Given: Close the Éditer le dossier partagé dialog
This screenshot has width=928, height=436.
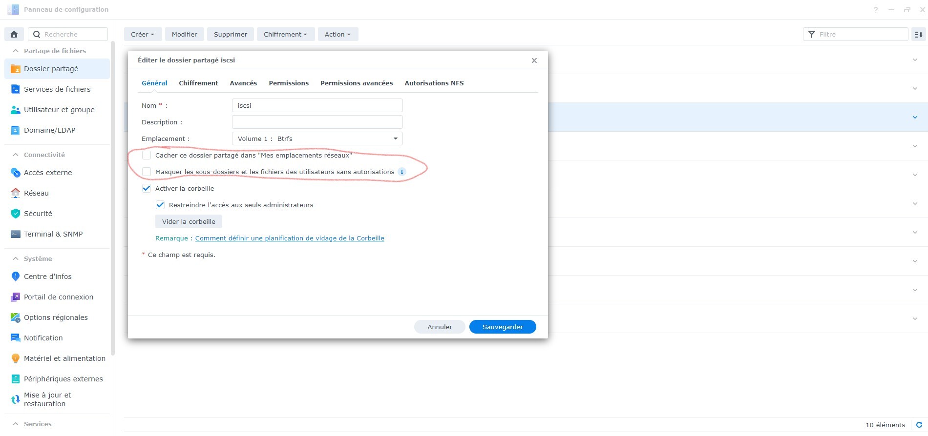Looking at the screenshot, I should pyautogui.click(x=534, y=60).
